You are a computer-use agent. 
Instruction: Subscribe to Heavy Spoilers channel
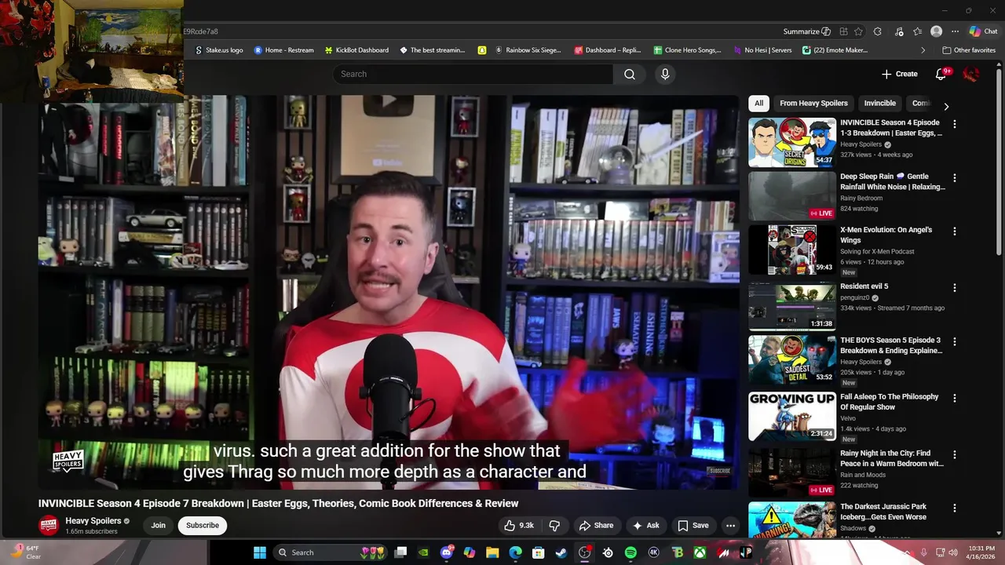[x=203, y=525]
